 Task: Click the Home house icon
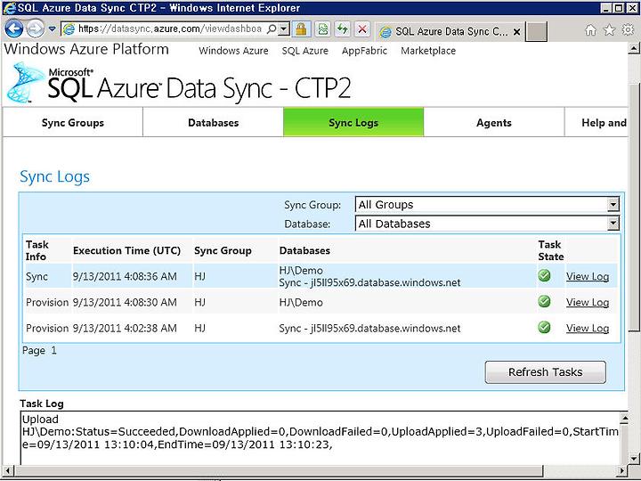[590, 30]
